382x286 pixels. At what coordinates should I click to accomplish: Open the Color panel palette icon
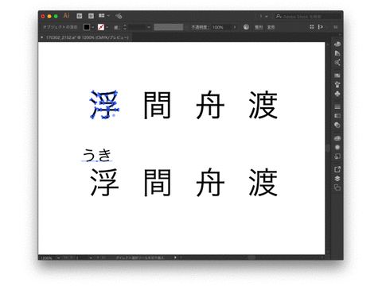point(337,44)
